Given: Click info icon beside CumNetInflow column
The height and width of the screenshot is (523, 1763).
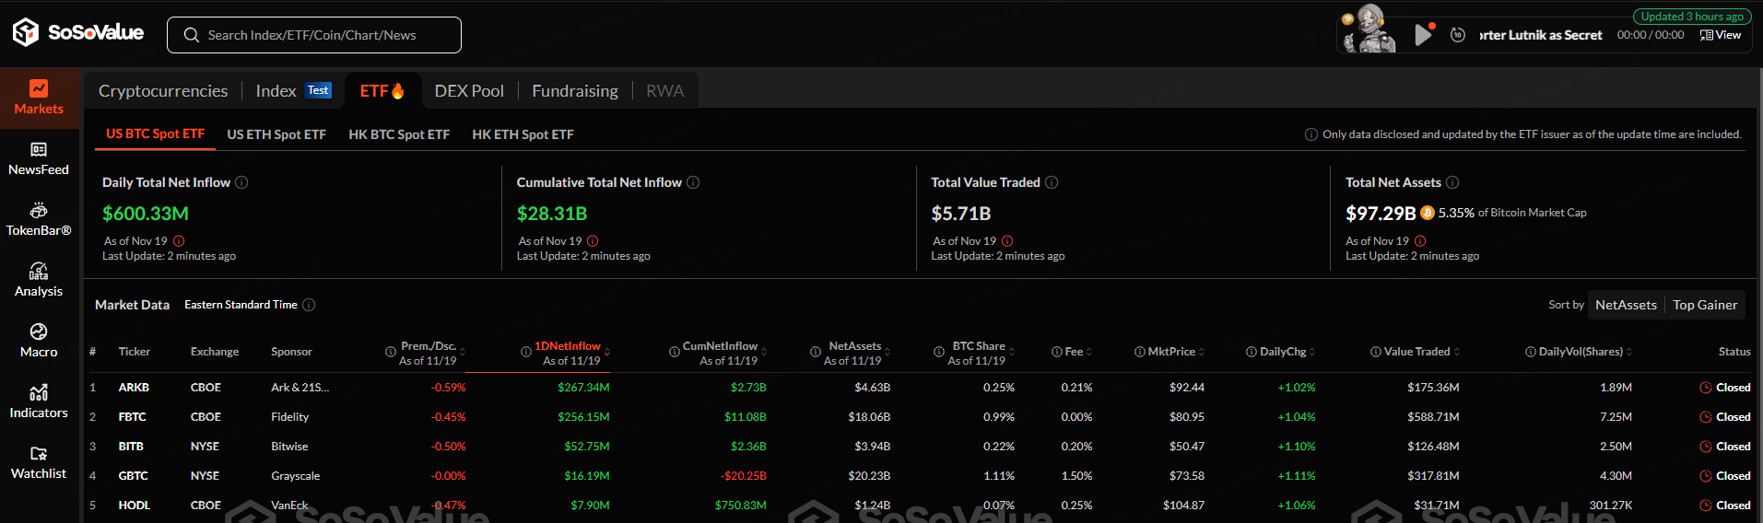Looking at the screenshot, I should tap(675, 352).
